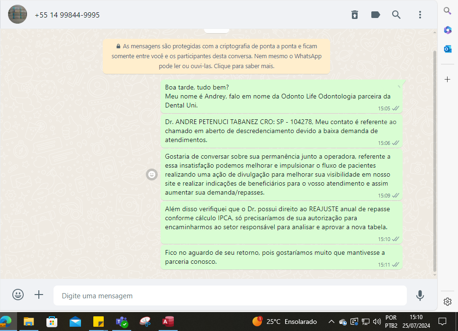Screen dimensions: 458x331
Task: Click the encryption notice to learn more
Action: pyautogui.click(x=216, y=56)
